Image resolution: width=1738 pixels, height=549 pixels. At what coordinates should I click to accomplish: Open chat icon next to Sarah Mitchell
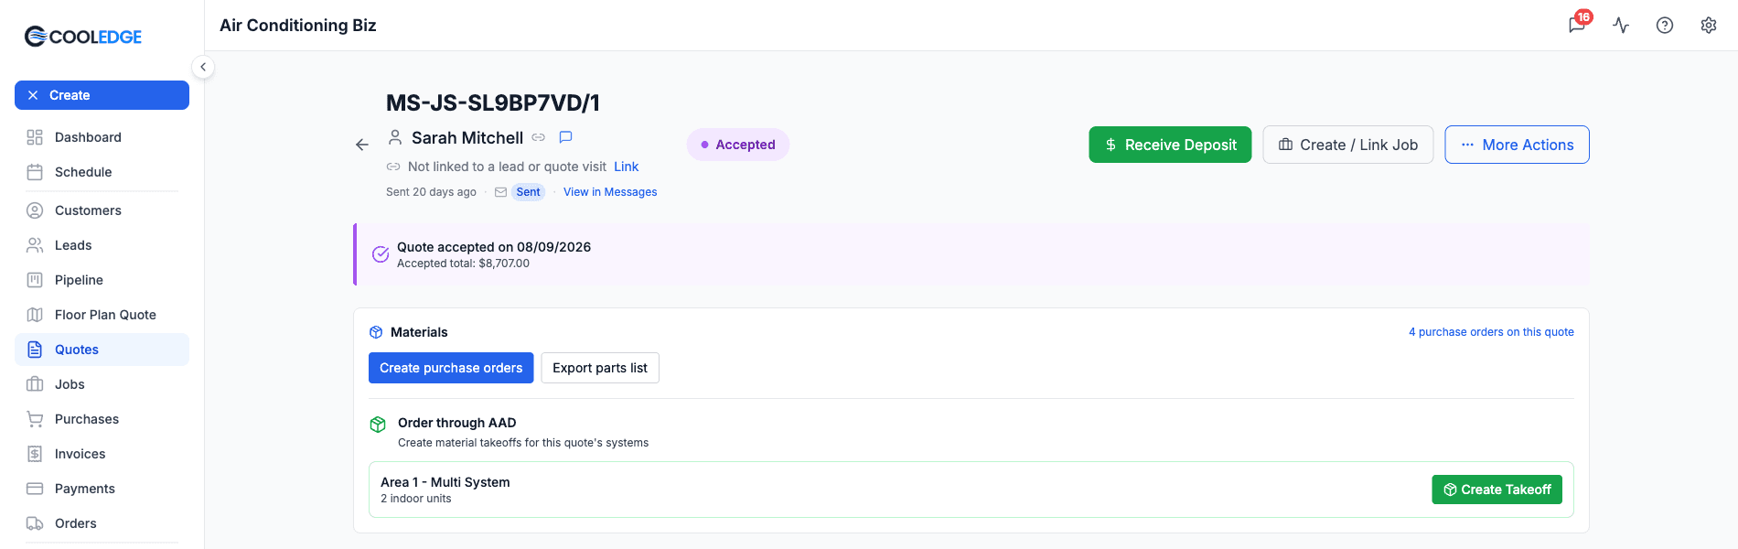pyautogui.click(x=566, y=137)
